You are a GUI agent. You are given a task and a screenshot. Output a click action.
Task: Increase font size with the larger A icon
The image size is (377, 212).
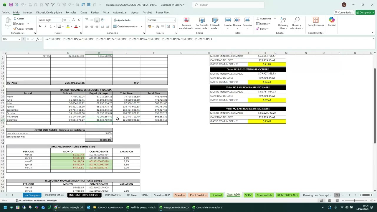coord(74,20)
